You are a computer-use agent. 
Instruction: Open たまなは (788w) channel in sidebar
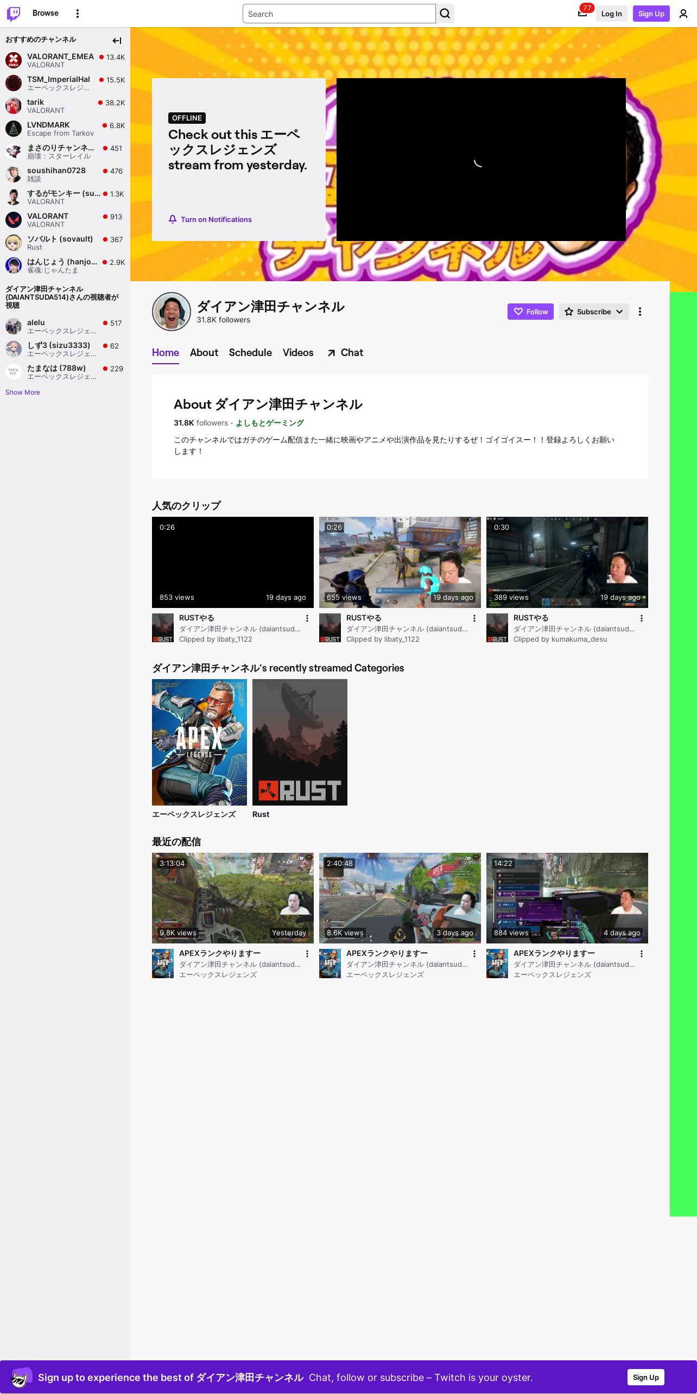[65, 372]
